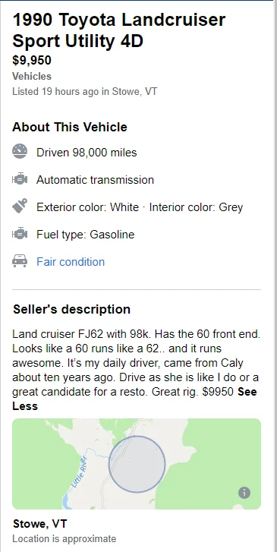Click the paint icon beside Exterior color
Viewport: 277px width, 552px height.
click(20, 207)
